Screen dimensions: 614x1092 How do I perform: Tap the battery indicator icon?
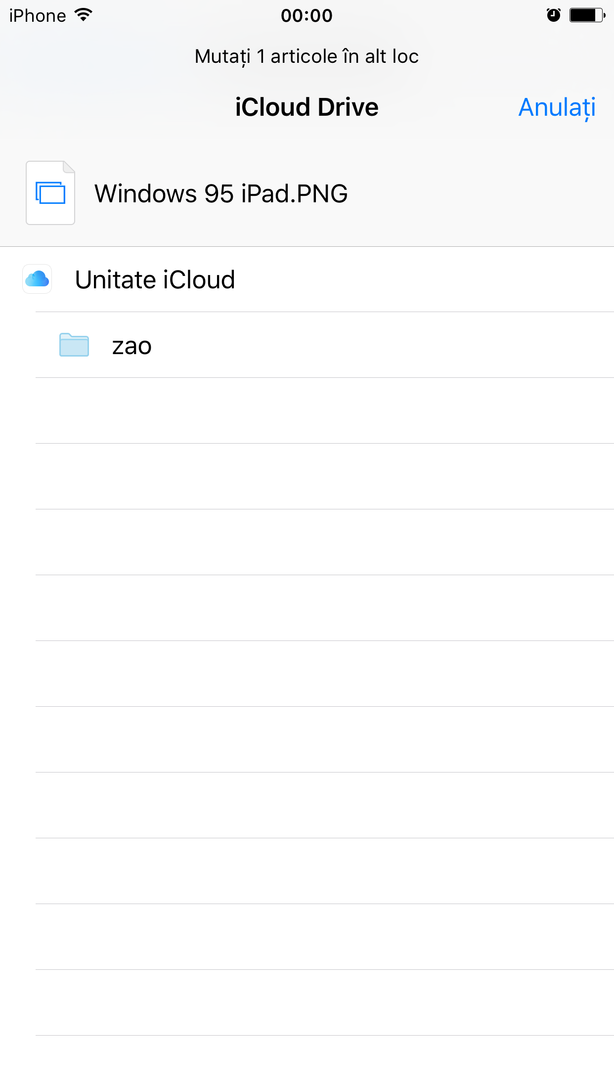(x=587, y=15)
